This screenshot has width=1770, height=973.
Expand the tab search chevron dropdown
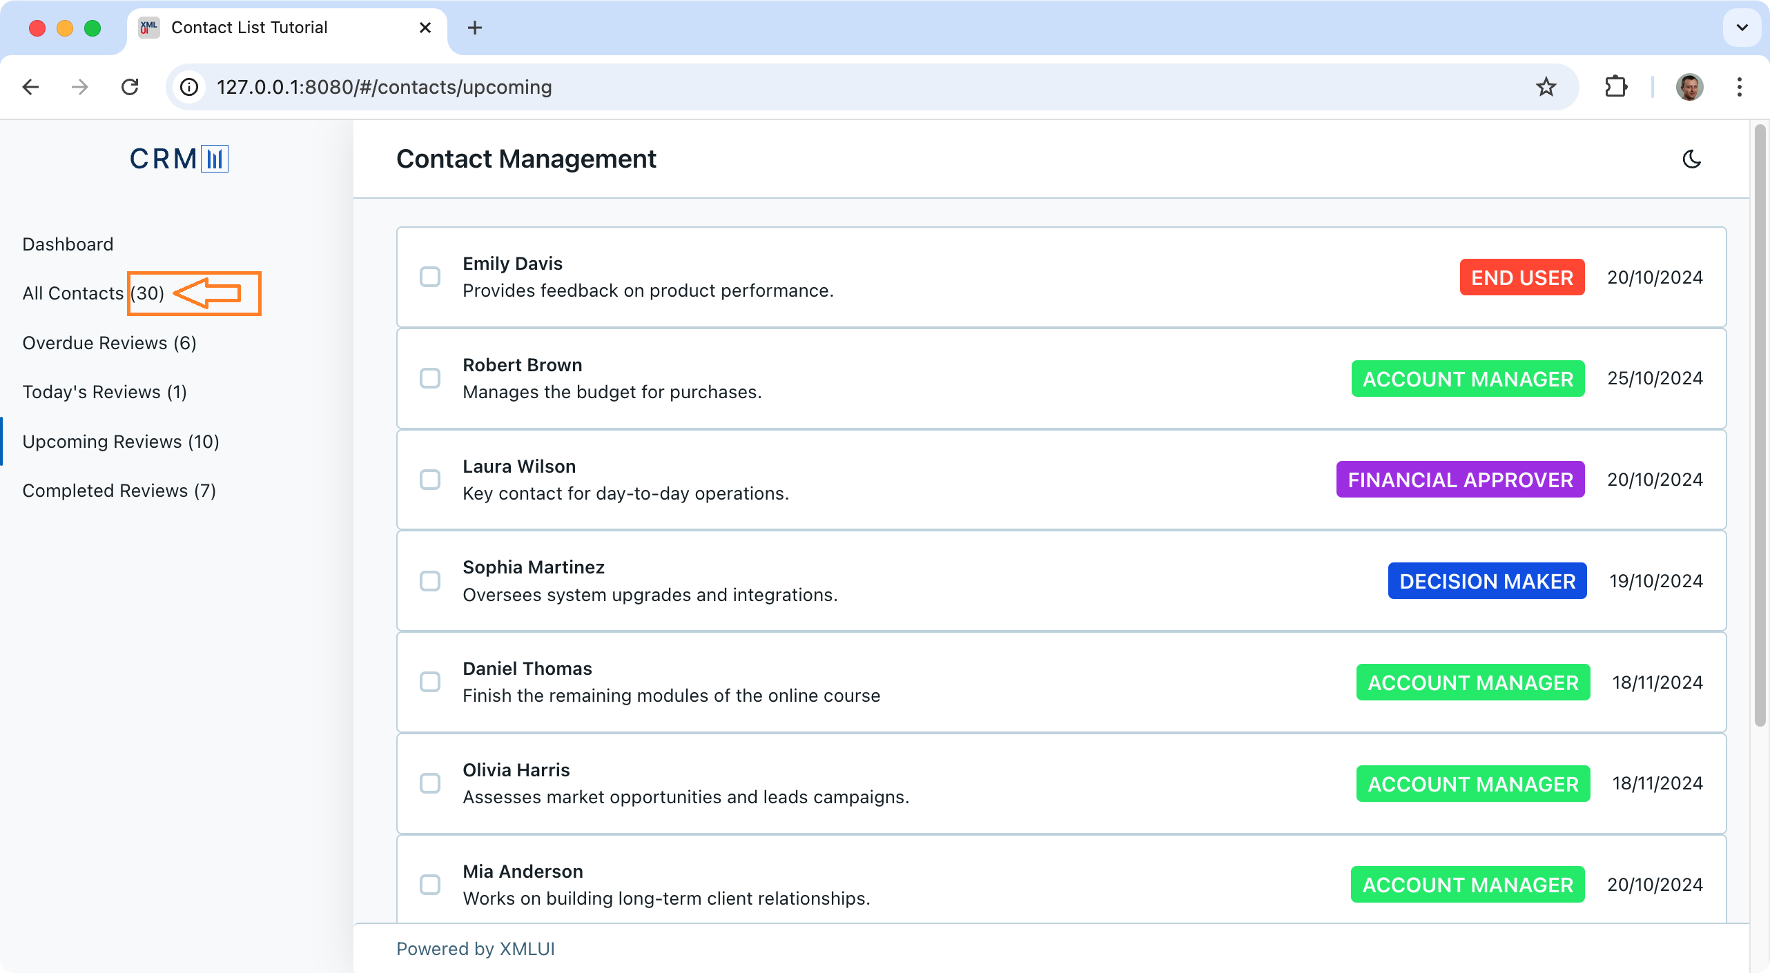click(1742, 28)
